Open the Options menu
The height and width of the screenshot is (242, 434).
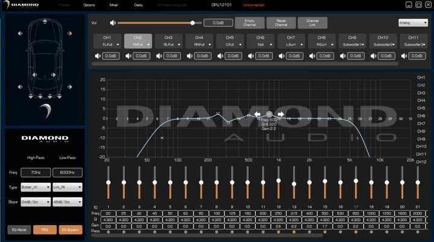click(x=89, y=5)
